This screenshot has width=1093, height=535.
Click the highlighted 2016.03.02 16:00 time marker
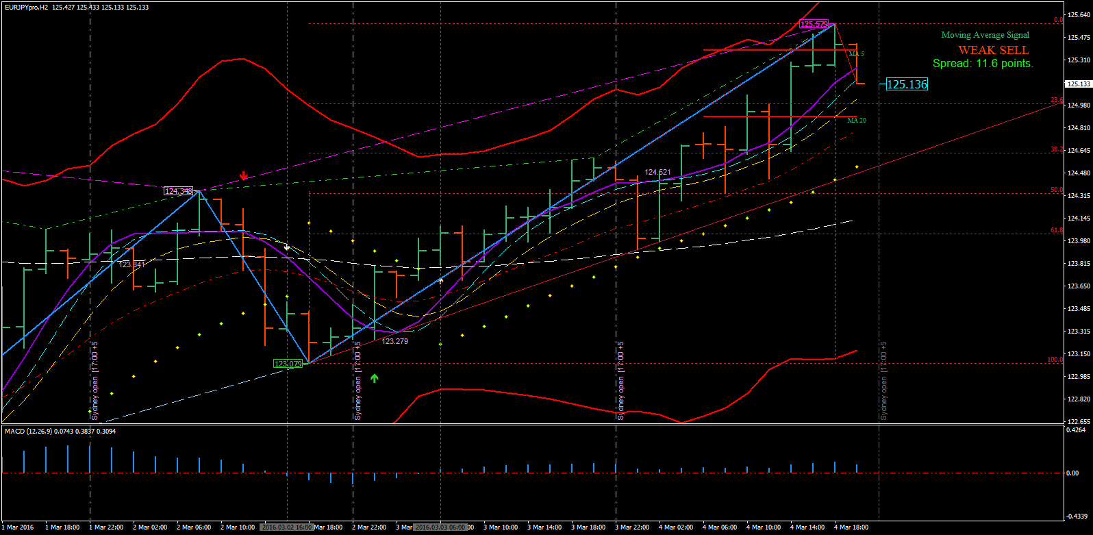(x=286, y=527)
